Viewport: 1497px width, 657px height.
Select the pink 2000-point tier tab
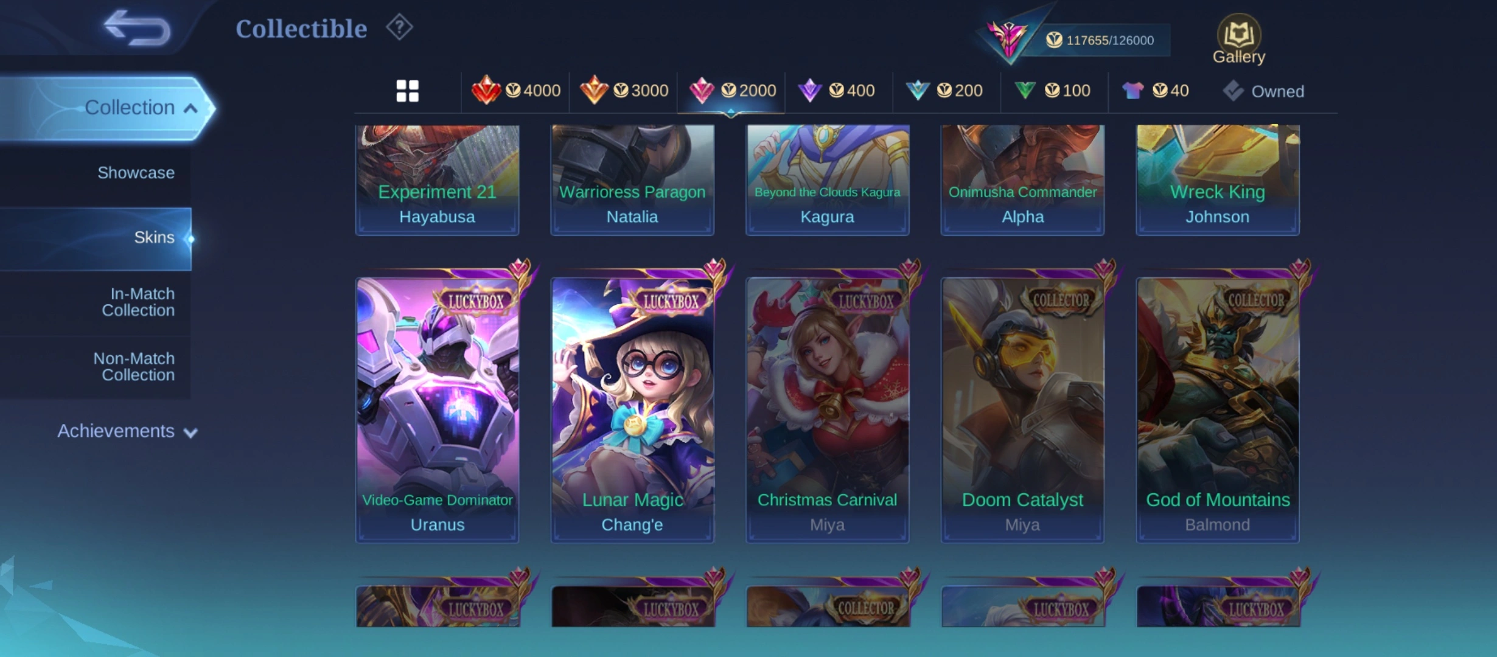tap(732, 91)
